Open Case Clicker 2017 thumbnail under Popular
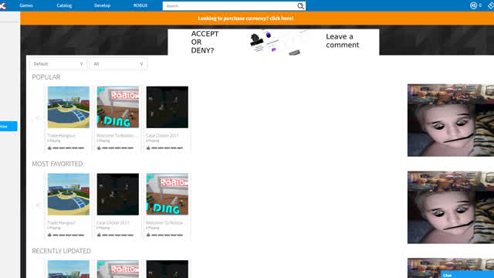Image resolution: width=494 pixels, height=278 pixels. coord(167,107)
